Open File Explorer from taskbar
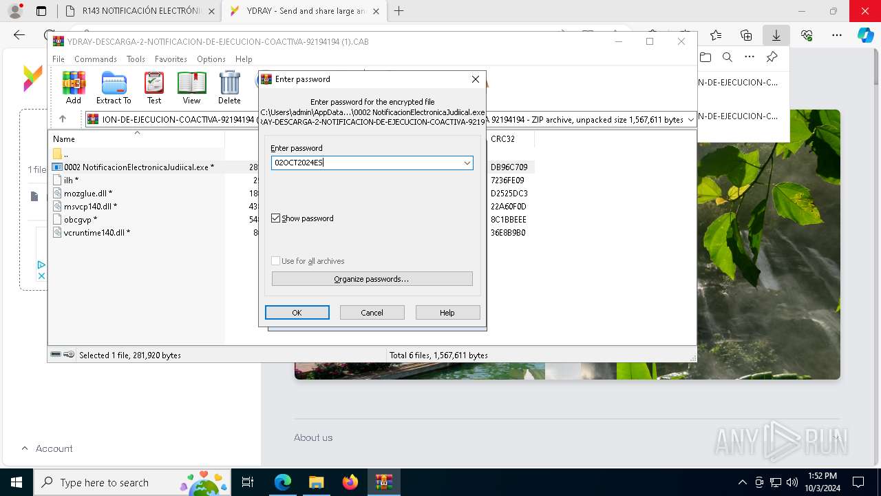881x496 pixels. 317,482
